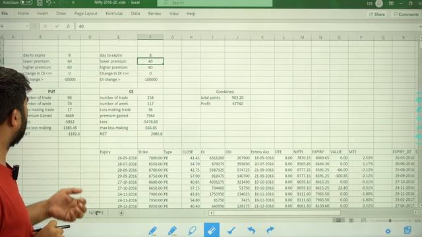The image size is (422, 237).
Task: Save the workbook with the Save icon
Action: pyautogui.click(x=40, y=3)
